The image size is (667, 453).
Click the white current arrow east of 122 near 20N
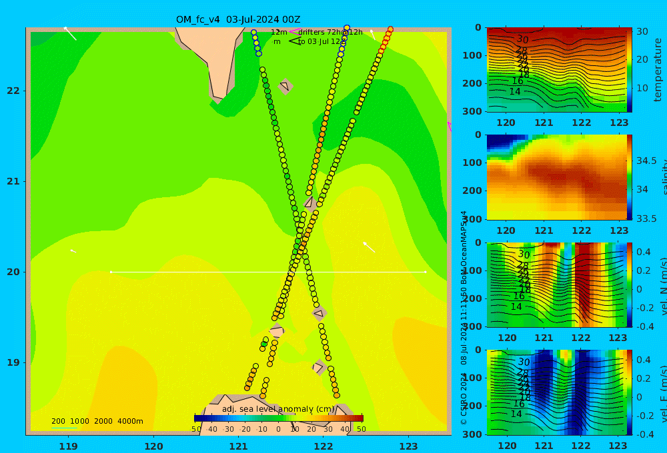pos(369,247)
